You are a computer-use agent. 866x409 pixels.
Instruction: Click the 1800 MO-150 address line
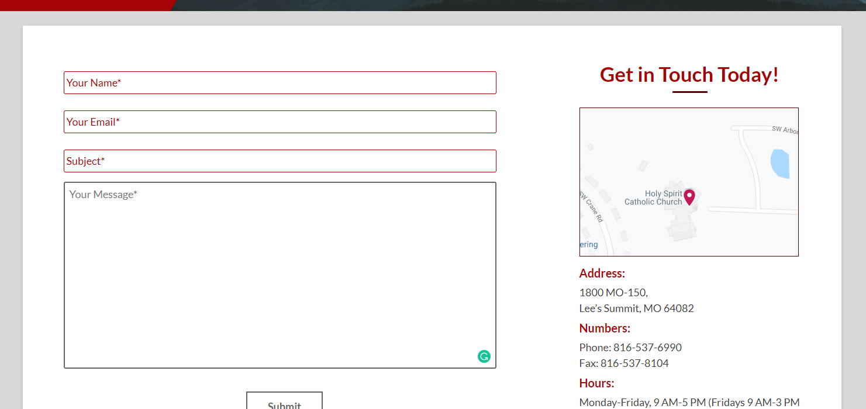[x=613, y=293]
